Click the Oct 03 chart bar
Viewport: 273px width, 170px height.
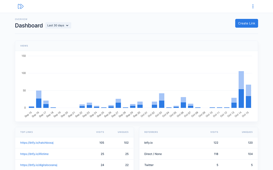coord(162,101)
